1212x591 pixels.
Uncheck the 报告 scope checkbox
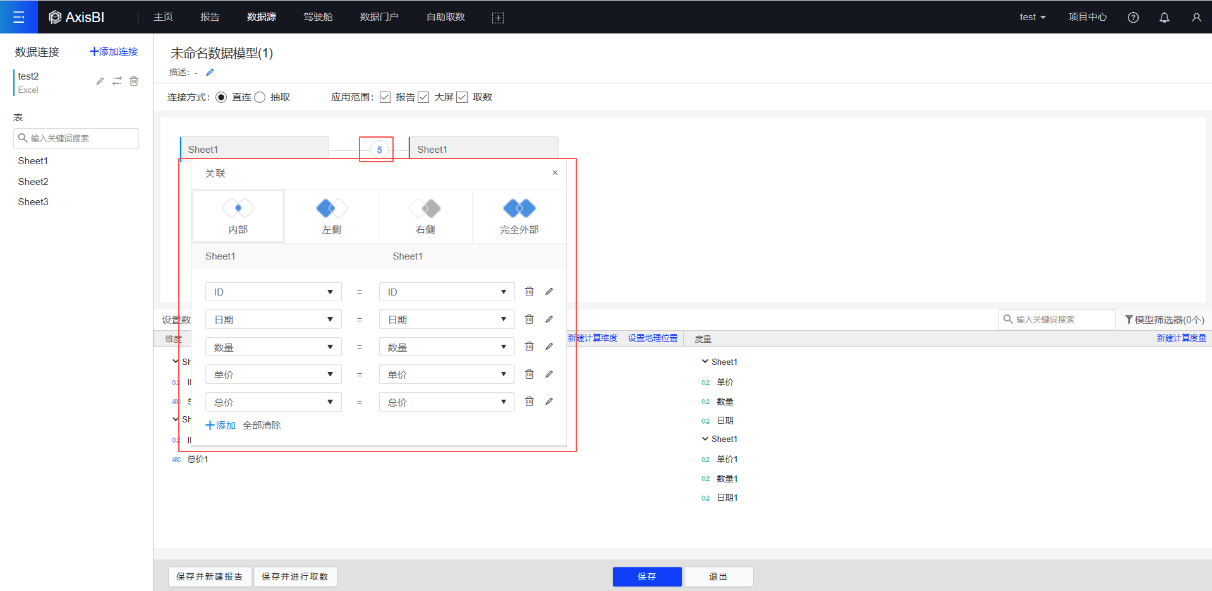385,97
